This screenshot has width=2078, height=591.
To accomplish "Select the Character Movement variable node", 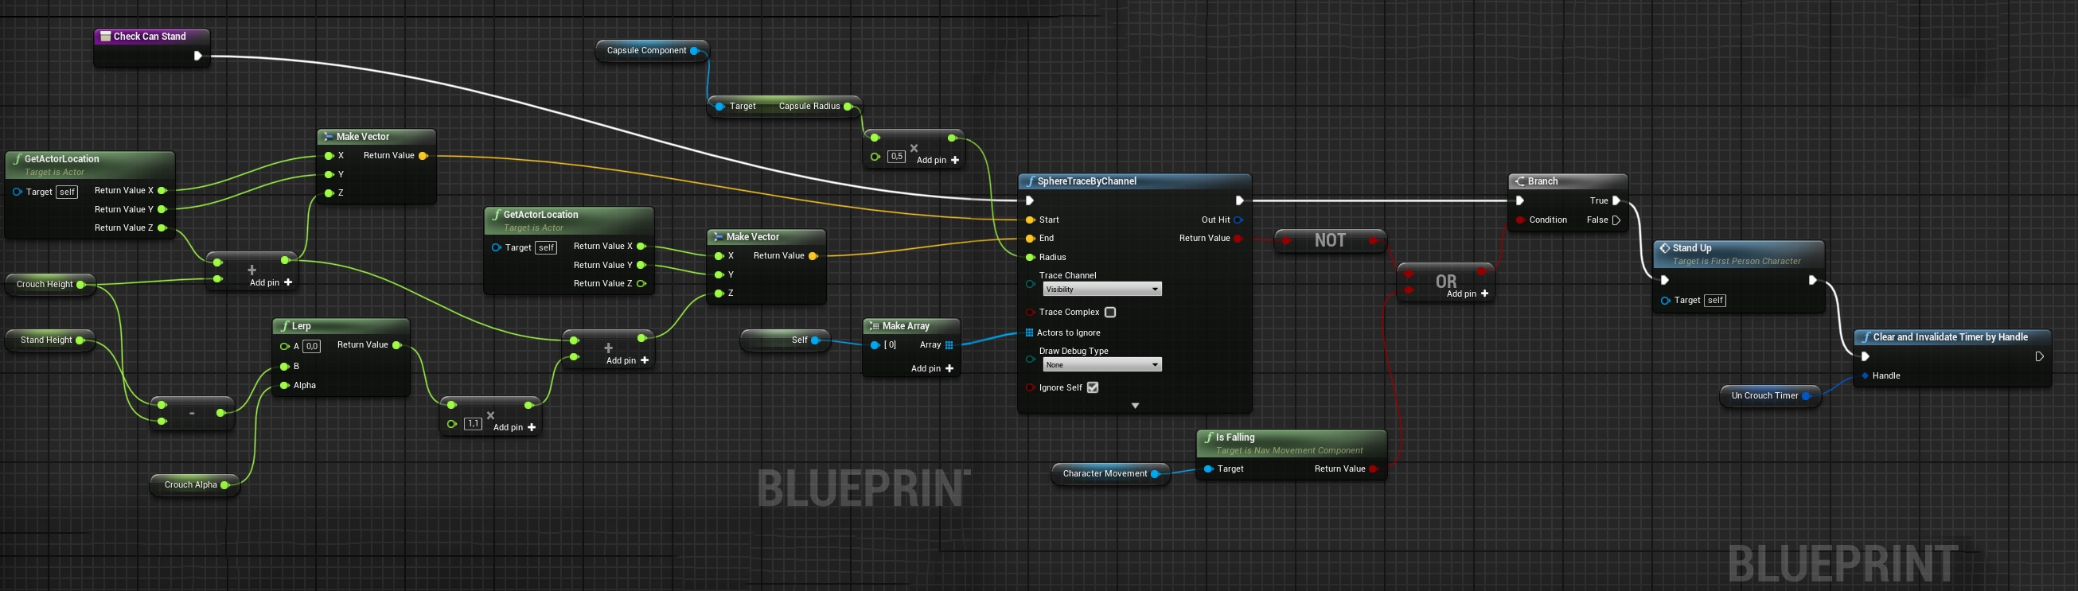I will pos(1111,474).
